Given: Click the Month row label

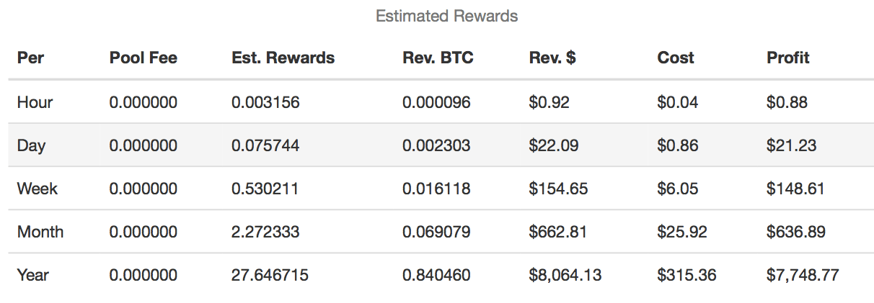Looking at the screenshot, I should 40,232.
